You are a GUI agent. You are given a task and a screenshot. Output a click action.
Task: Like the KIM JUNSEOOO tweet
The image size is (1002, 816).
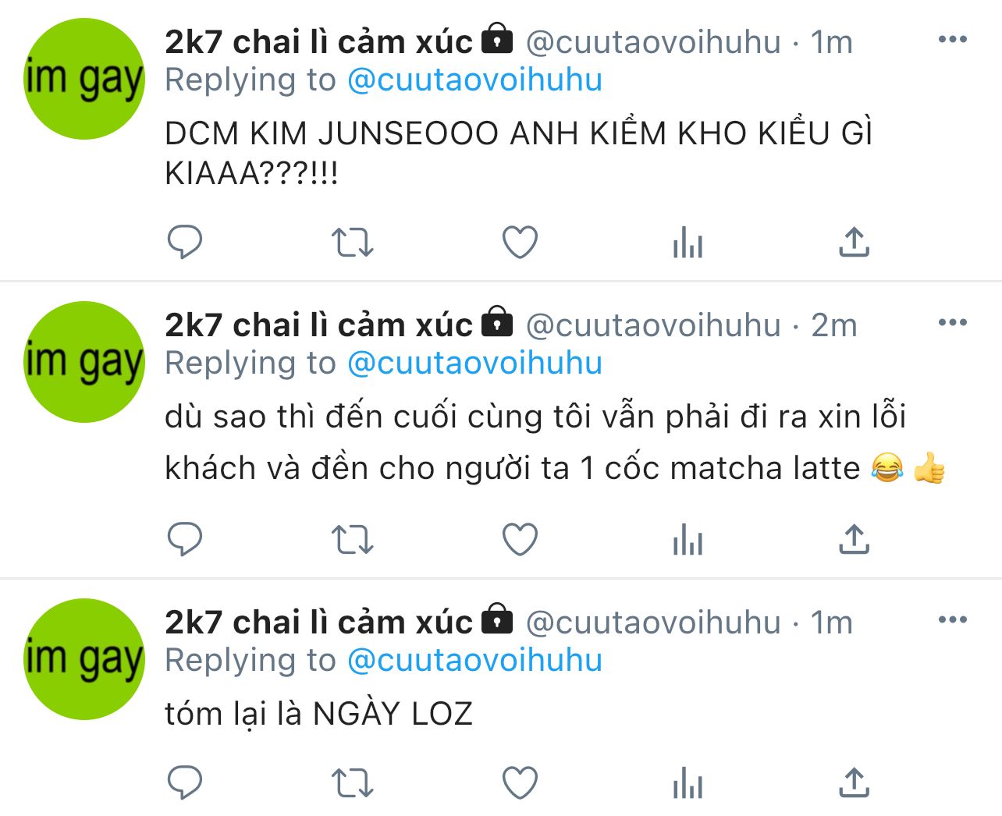520,242
